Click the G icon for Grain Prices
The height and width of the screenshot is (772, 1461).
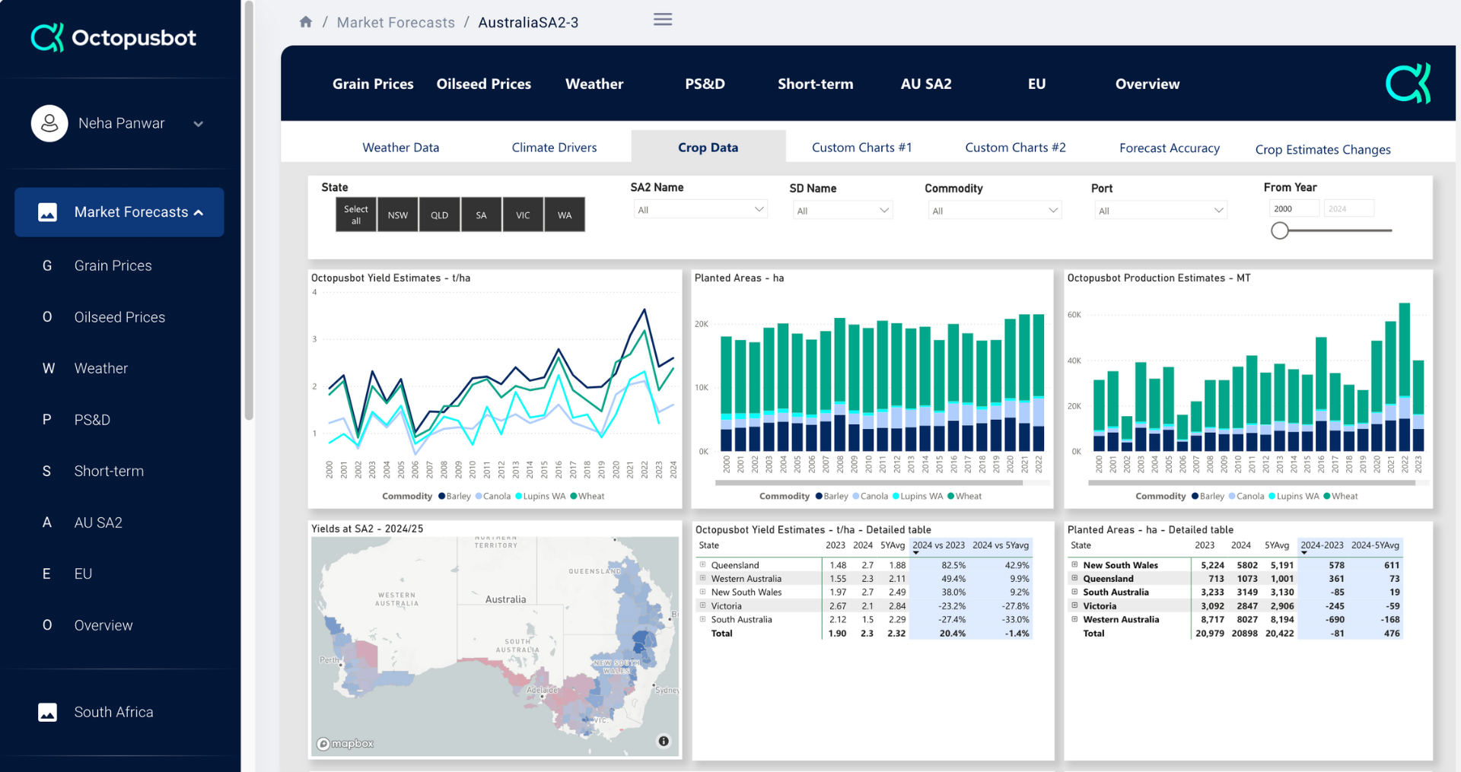(47, 265)
